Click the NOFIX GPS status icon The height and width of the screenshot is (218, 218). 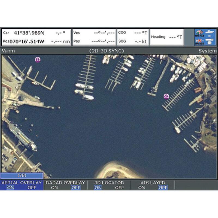pos(200,33)
